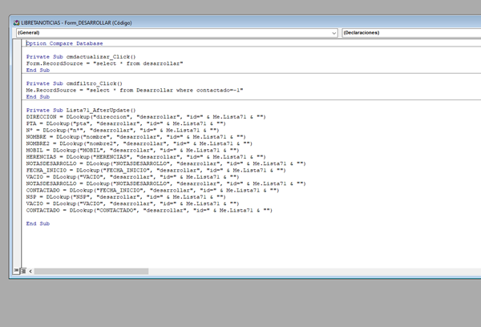
Task: Click the MOBIL = DLookup("MOBIL") line
Action: tap(132, 151)
